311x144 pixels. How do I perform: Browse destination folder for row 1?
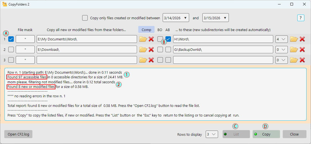click(294, 39)
